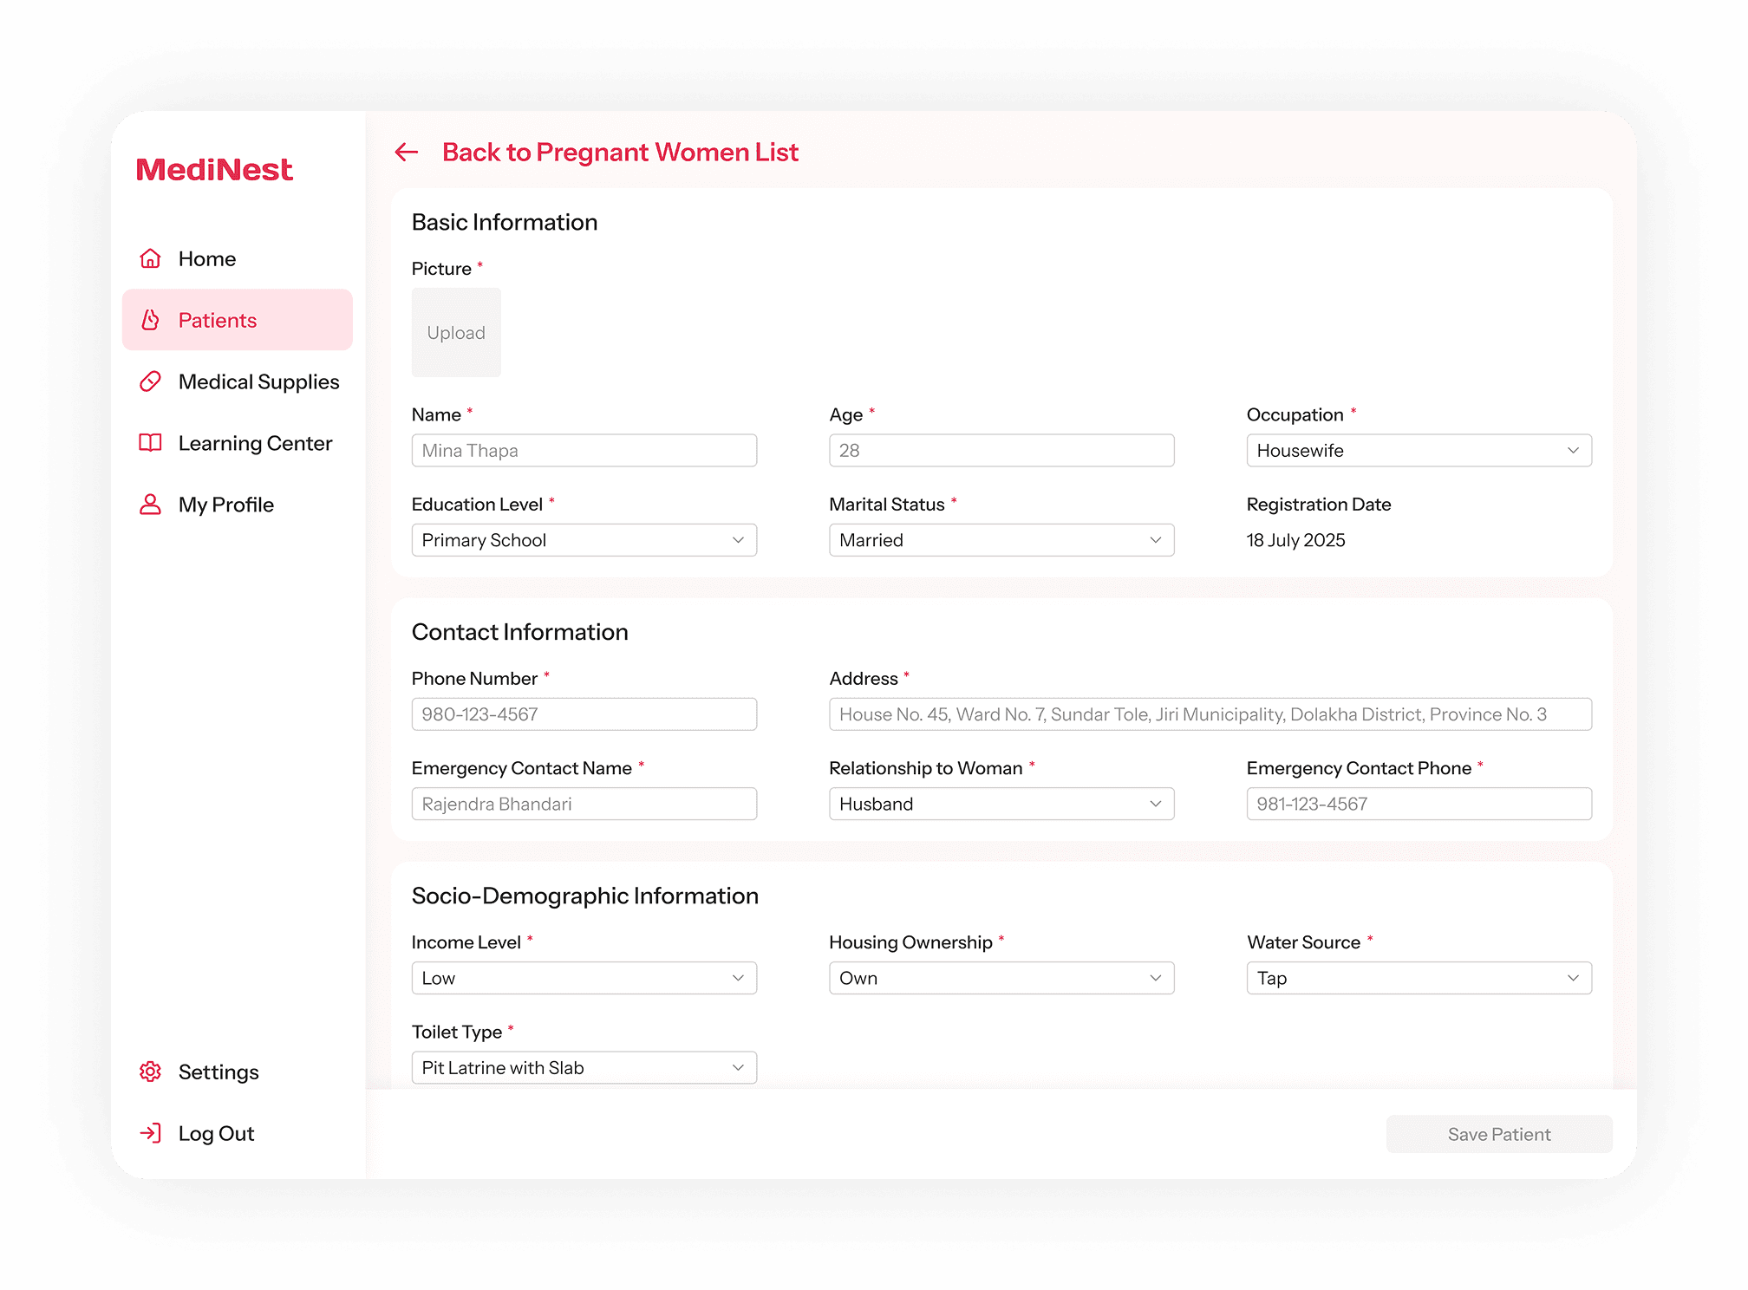Click the Home house icon

151,258
